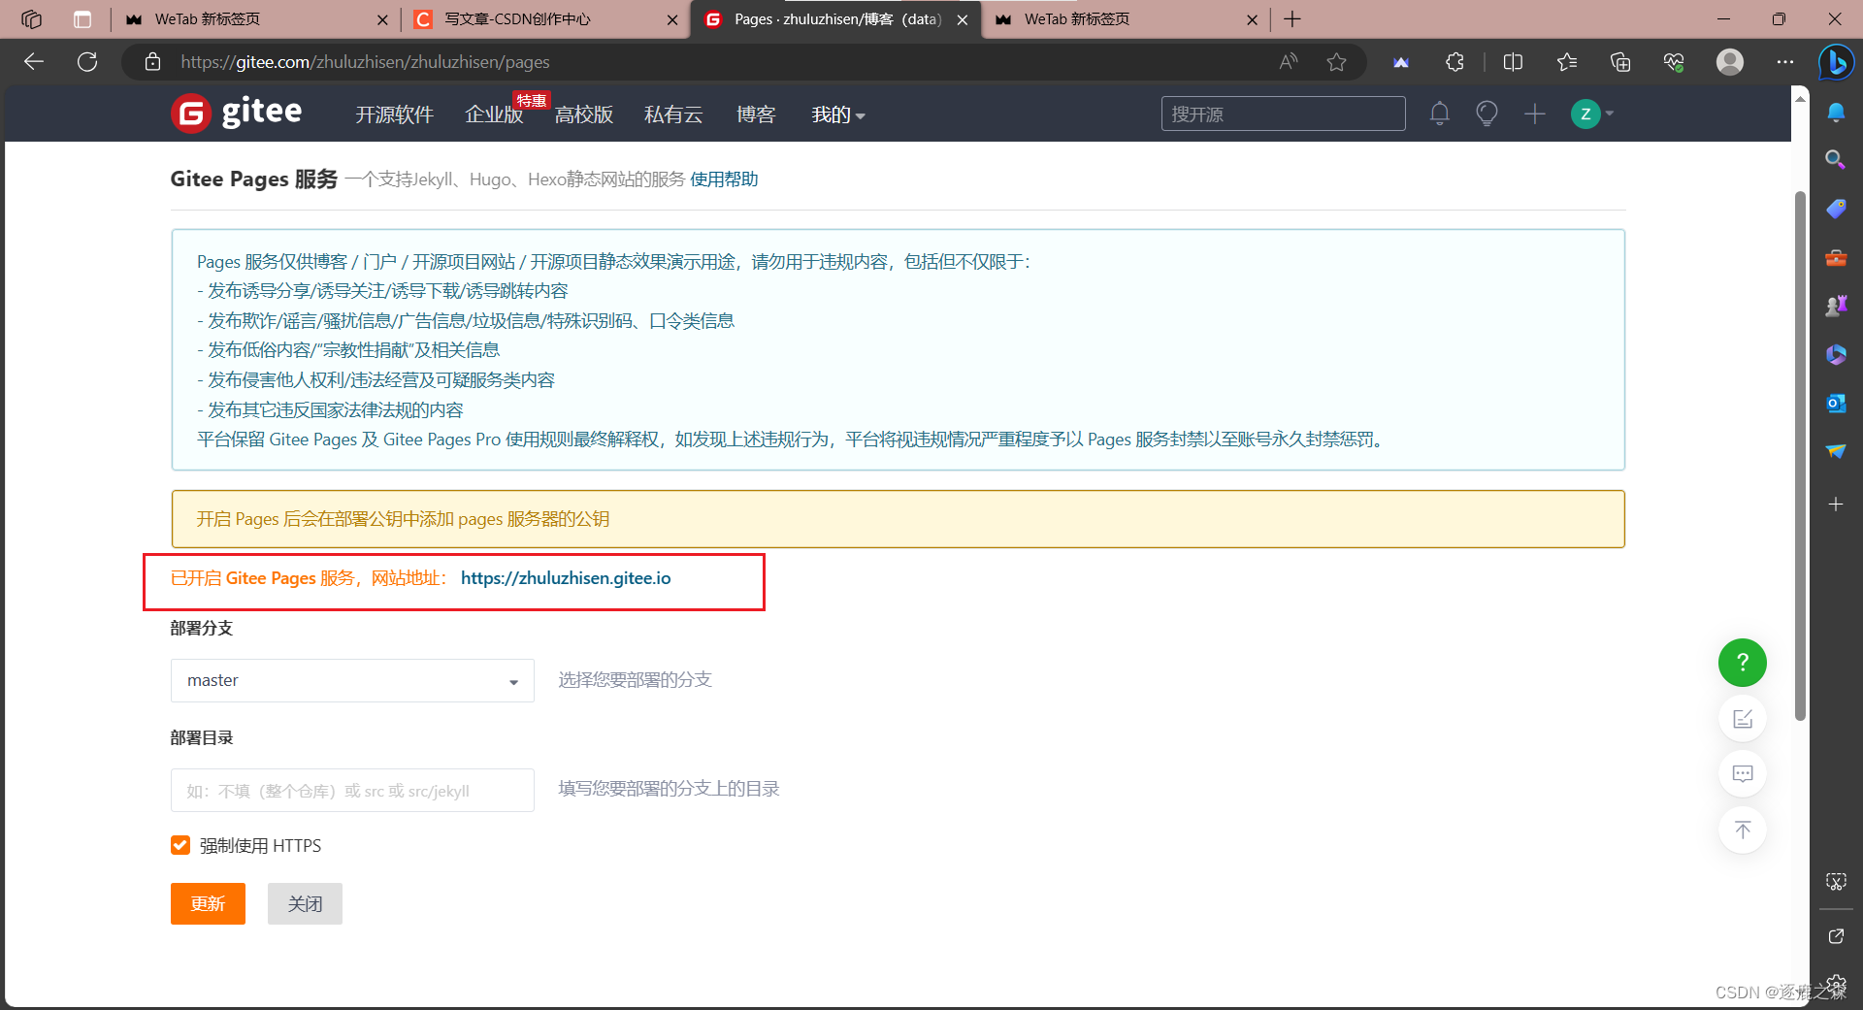1863x1010 pixels.
Task: Open sidebar games chess icon
Action: 1835,306
